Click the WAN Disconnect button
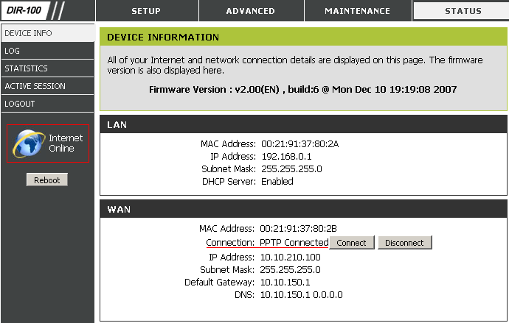 click(x=404, y=243)
